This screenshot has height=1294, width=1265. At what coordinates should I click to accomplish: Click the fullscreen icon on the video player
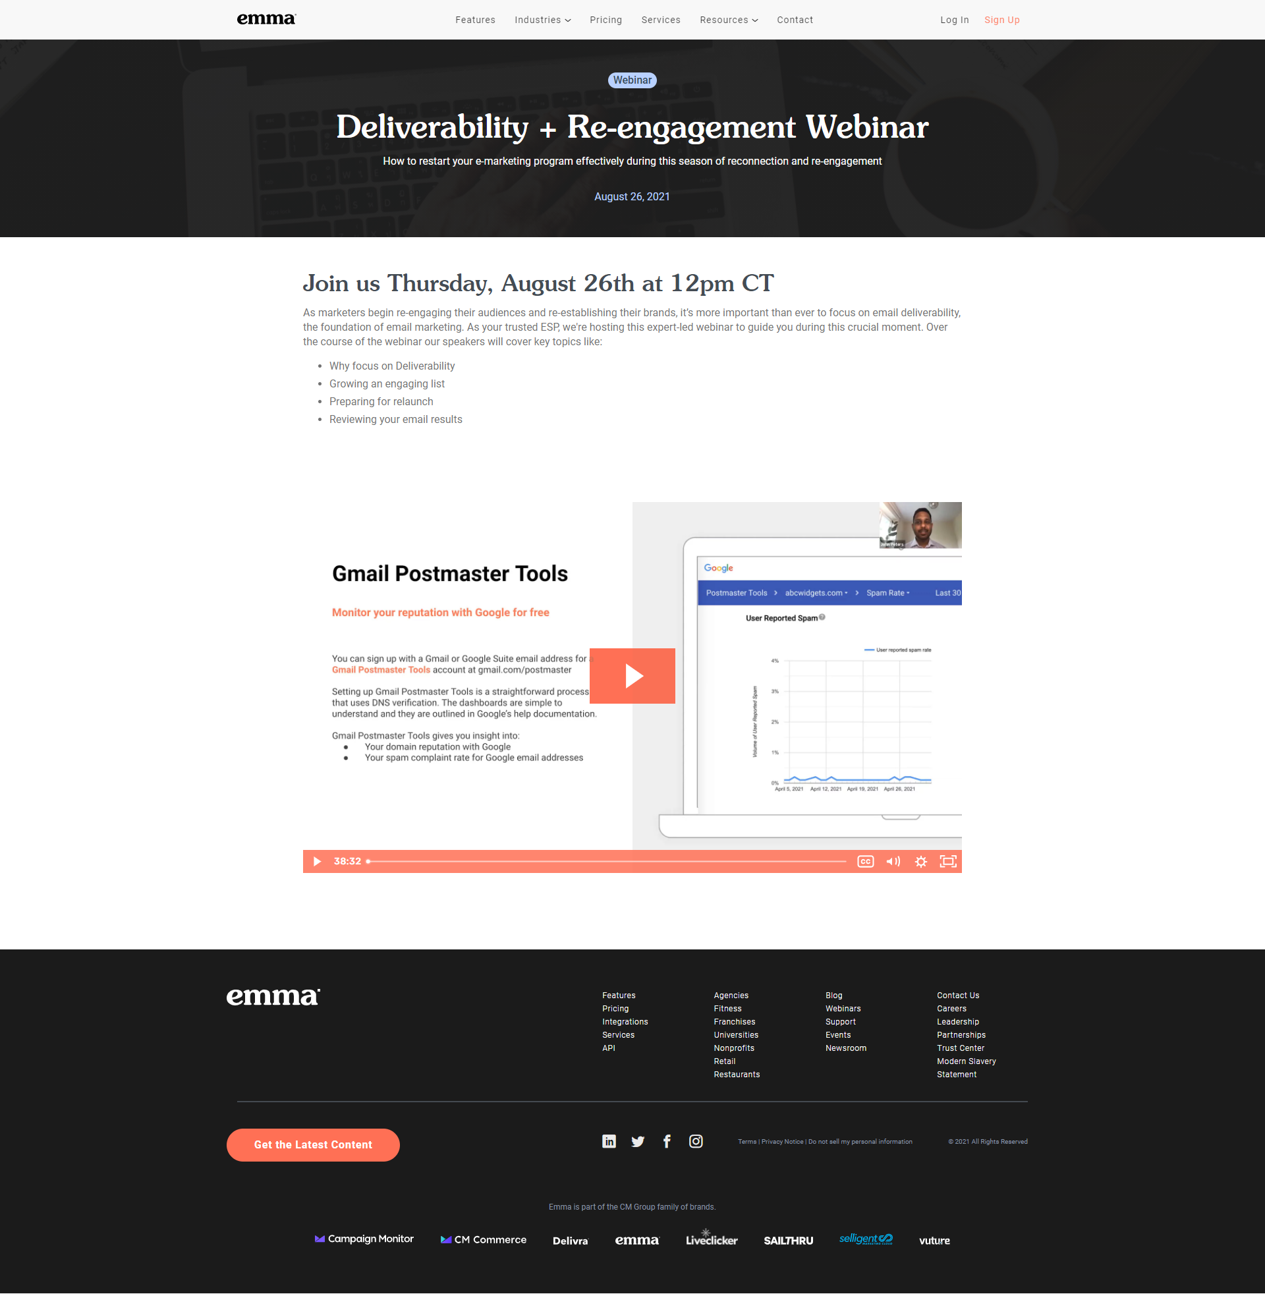point(949,860)
